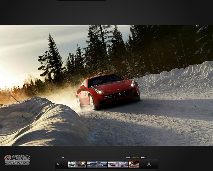Set slideshow speed to Medium
Screen dimensions: 213x171
[x=136, y=157]
